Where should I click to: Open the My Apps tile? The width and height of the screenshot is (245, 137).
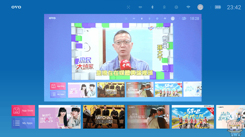23,123
